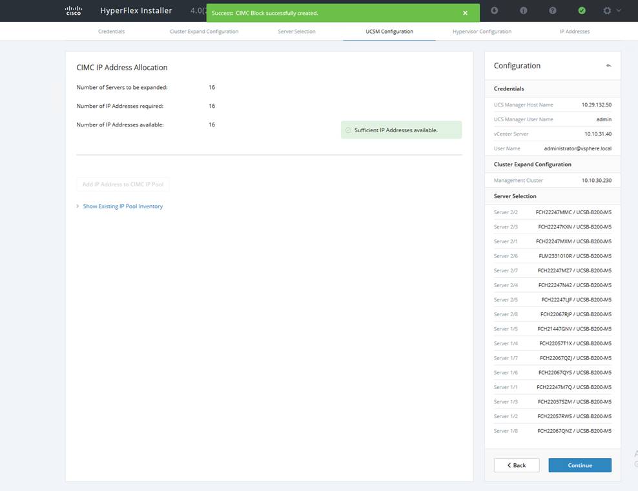
Task: Click the Configuration panel title
Action: pyautogui.click(x=517, y=65)
